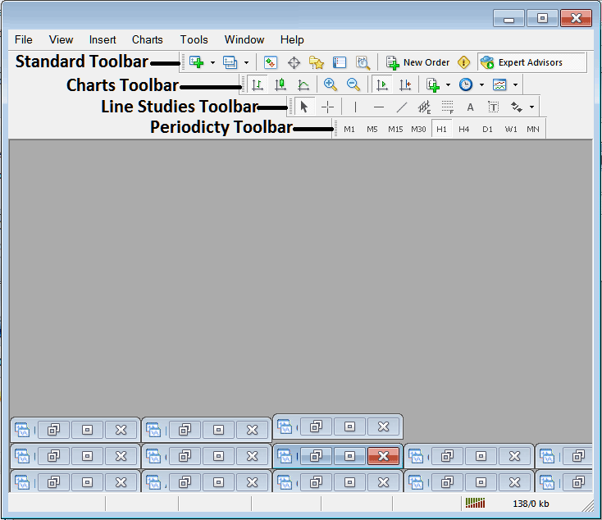
Task: Toggle the chart Auto Scroll button
Action: point(382,84)
